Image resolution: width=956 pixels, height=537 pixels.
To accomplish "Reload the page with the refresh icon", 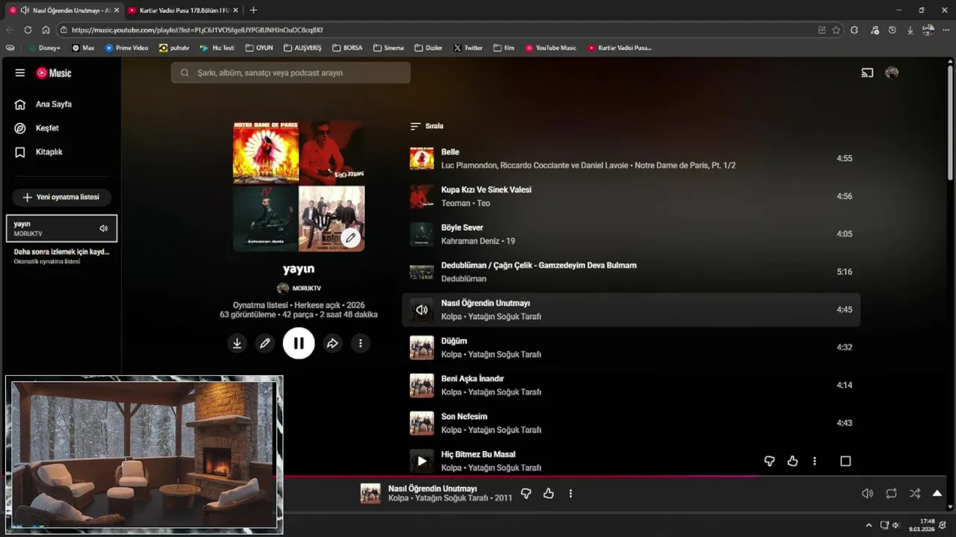I will coord(28,30).
